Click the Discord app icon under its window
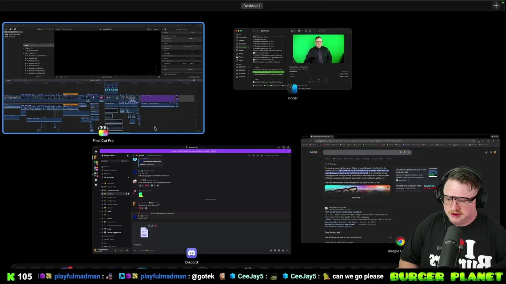506x284 pixels. (191, 253)
